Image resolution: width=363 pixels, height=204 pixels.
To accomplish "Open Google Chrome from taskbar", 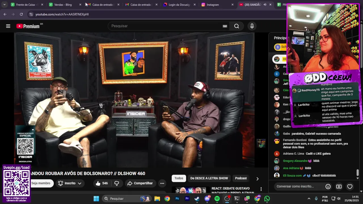I will (167, 199).
